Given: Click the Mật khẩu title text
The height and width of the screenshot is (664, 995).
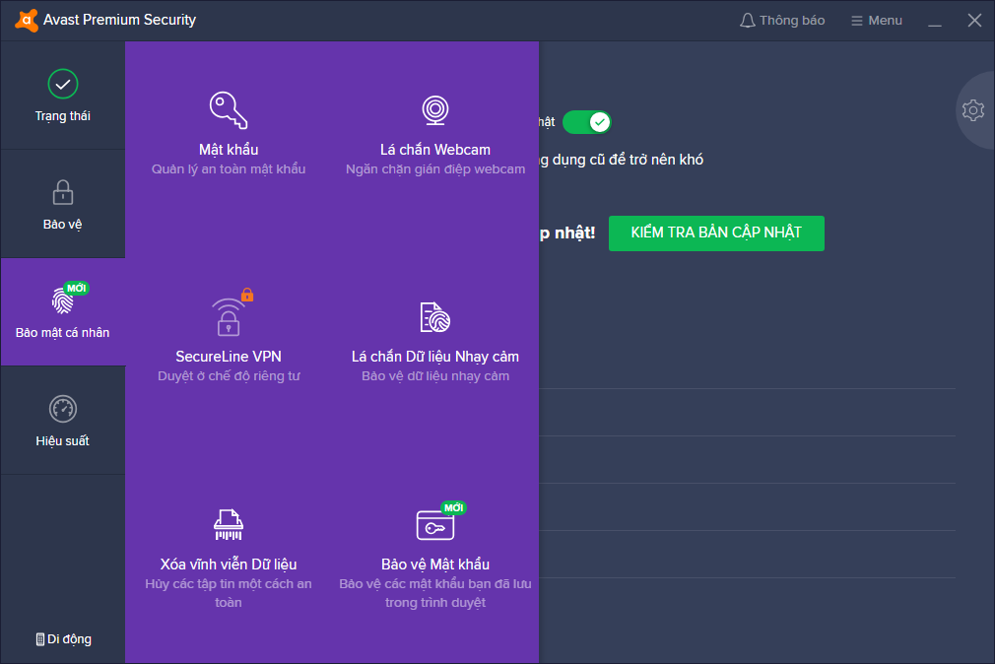Looking at the screenshot, I should click(229, 150).
